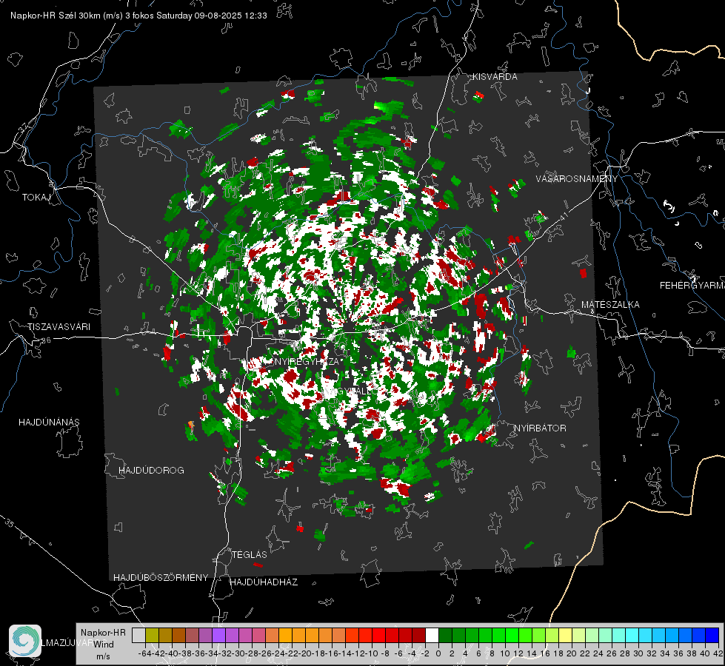Click the olive legend swatch above -64
This screenshot has width=725, height=666.
(x=152, y=635)
